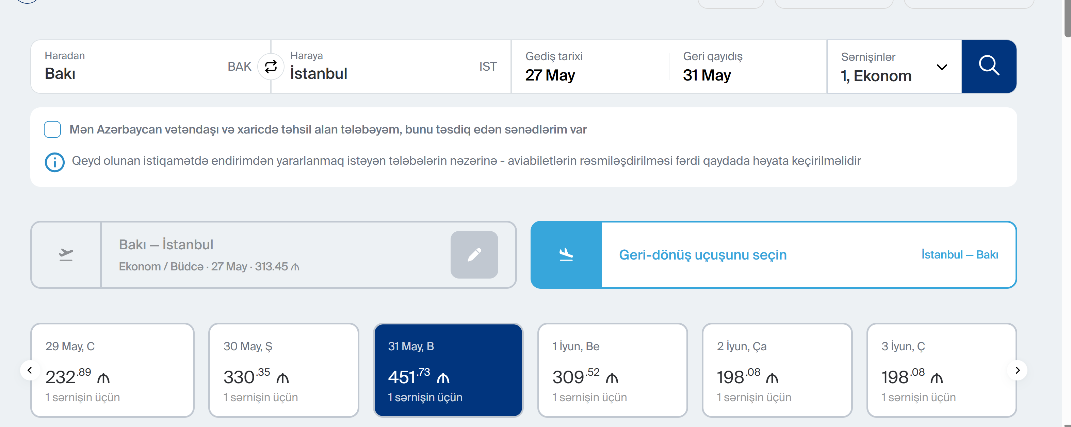The width and height of the screenshot is (1071, 427).
Task: Click the pencil edit icon for Bakı – İstanbul
Action: (x=474, y=254)
